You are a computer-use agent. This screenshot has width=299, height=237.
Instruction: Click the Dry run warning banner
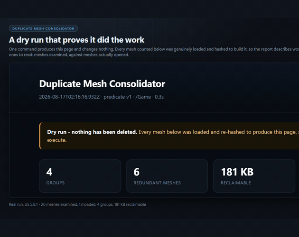169,136
